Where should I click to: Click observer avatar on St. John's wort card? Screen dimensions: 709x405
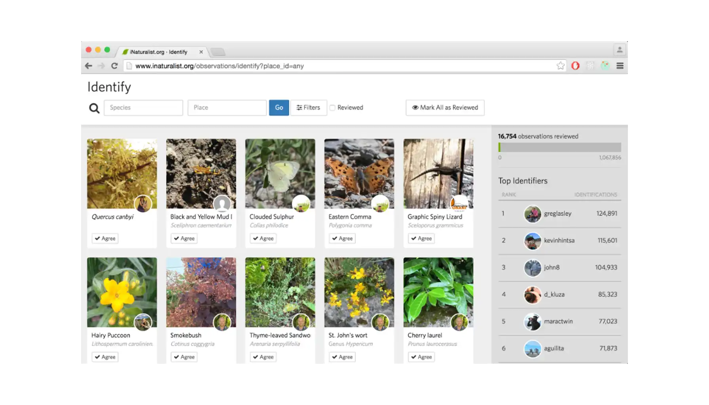pyautogui.click(x=380, y=322)
